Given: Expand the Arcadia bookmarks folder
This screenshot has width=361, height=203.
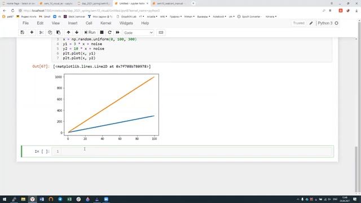Looking at the screenshot, I should [152, 16].
